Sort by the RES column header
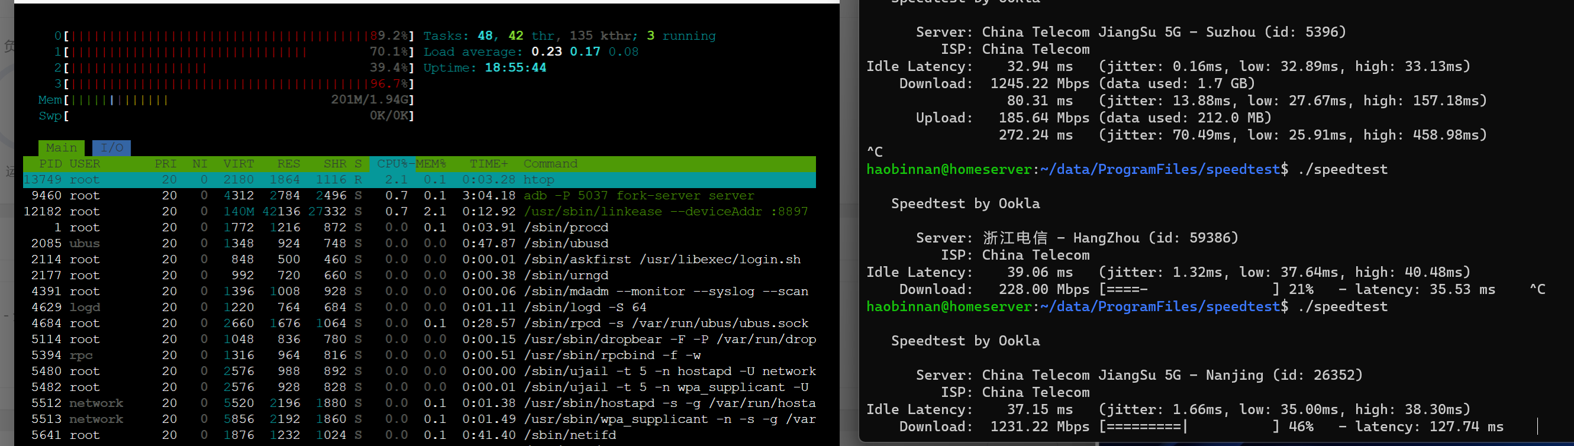The height and width of the screenshot is (446, 1574). tap(288, 164)
